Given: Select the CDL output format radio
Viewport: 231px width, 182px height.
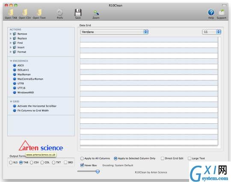Looking at the screenshot, I should pos(42,162).
